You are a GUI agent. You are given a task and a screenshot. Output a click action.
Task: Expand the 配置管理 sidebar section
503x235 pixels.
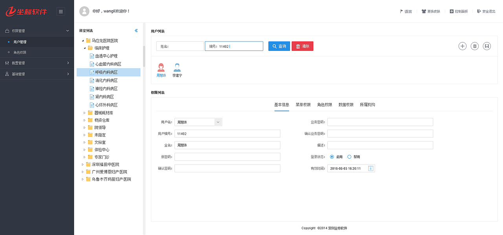tap(37, 63)
